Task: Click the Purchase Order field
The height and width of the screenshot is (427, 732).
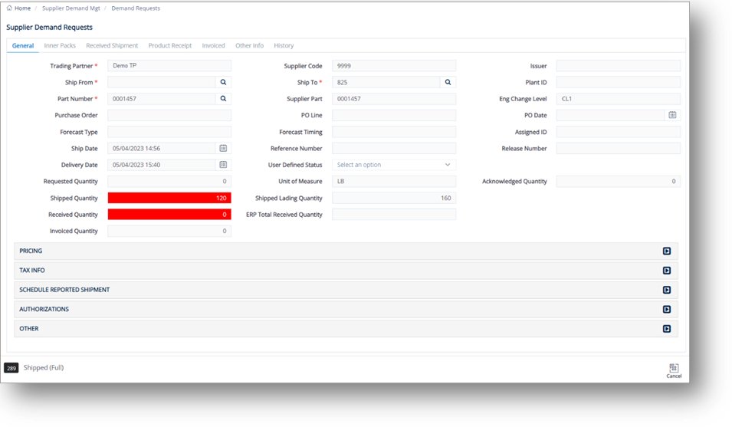Action: pyautogui.click(x=169, y=115)
